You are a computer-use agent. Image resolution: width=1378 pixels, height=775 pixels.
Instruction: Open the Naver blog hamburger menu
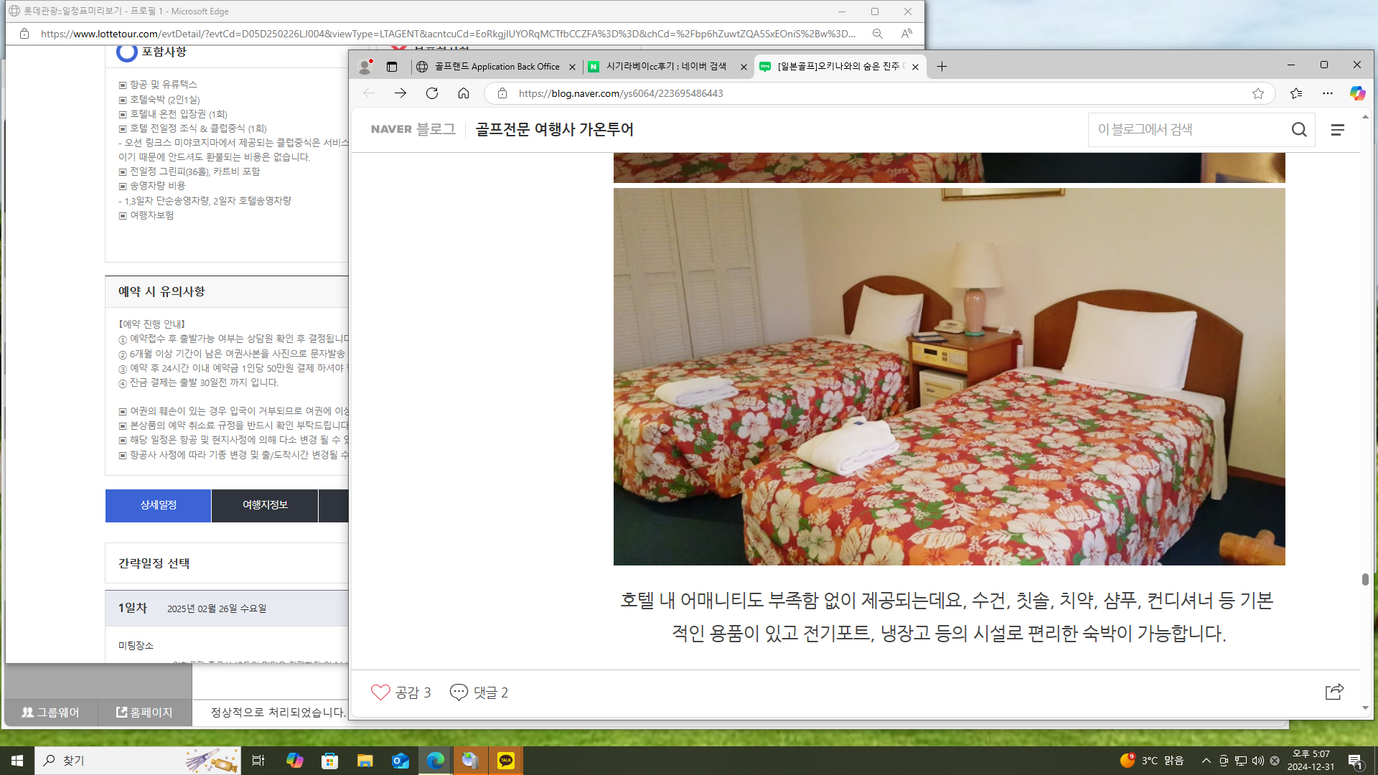click(1338, 130)
